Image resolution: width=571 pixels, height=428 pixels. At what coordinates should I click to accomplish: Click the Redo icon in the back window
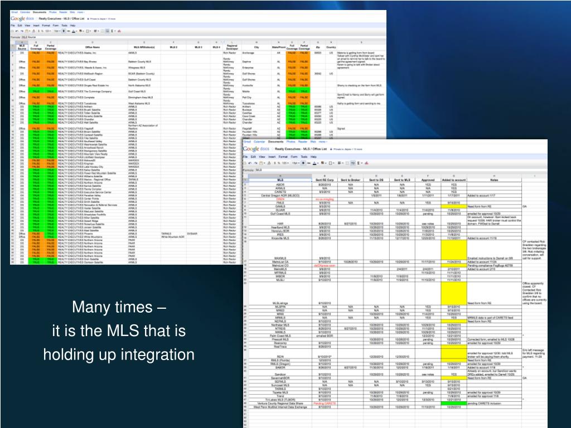click(x=22, y=31)
